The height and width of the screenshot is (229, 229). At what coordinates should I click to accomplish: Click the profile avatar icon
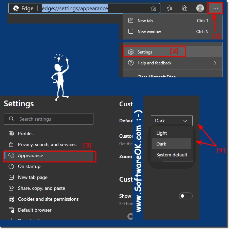point(200,8)
